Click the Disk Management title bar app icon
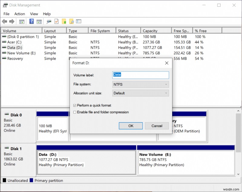 click(5, 5)
